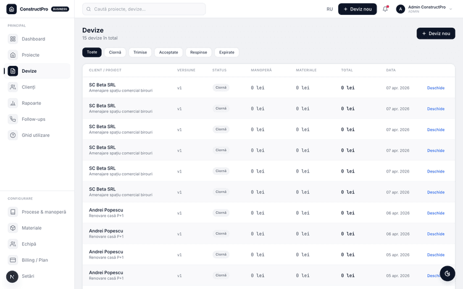Open Follow-ups phone icon

tap(13, 120)
